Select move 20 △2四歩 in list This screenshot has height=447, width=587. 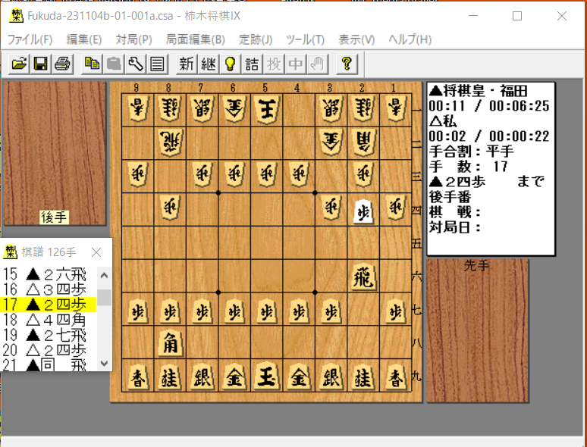pyautogui.click(x=49, y=350)
